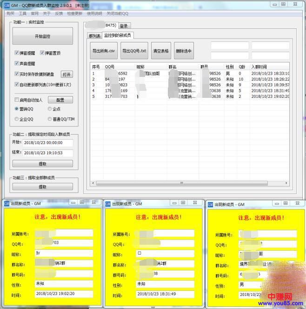
Task: Click the 开始监控 button
Action: [43, 36]
